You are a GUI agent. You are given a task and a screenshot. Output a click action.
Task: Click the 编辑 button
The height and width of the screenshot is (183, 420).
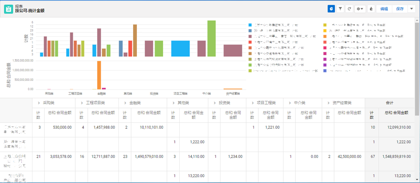pos(384,9)
